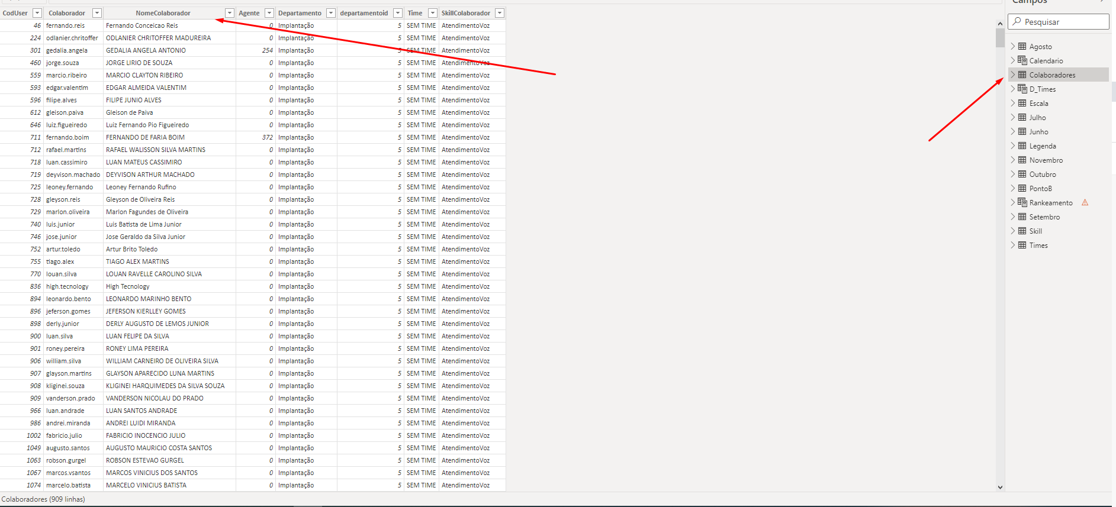Screen dimensions: 1116x507
Task: Expand the Colaboradores table chevron
Action: [1012, 75]
